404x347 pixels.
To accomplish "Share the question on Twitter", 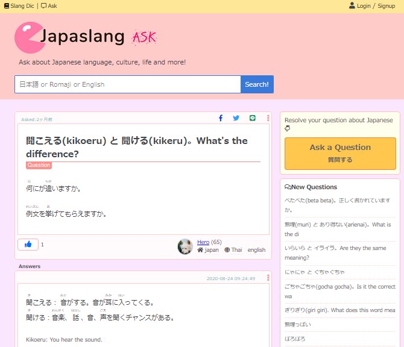I will (236, 118).
